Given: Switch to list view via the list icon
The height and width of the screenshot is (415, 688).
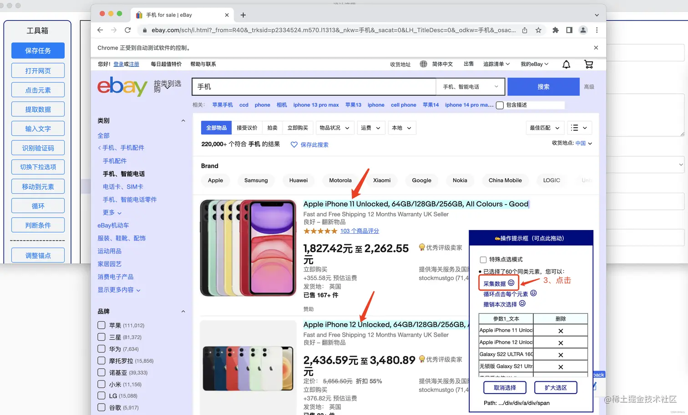Looking at the screenshot, I should click(575, 128).
